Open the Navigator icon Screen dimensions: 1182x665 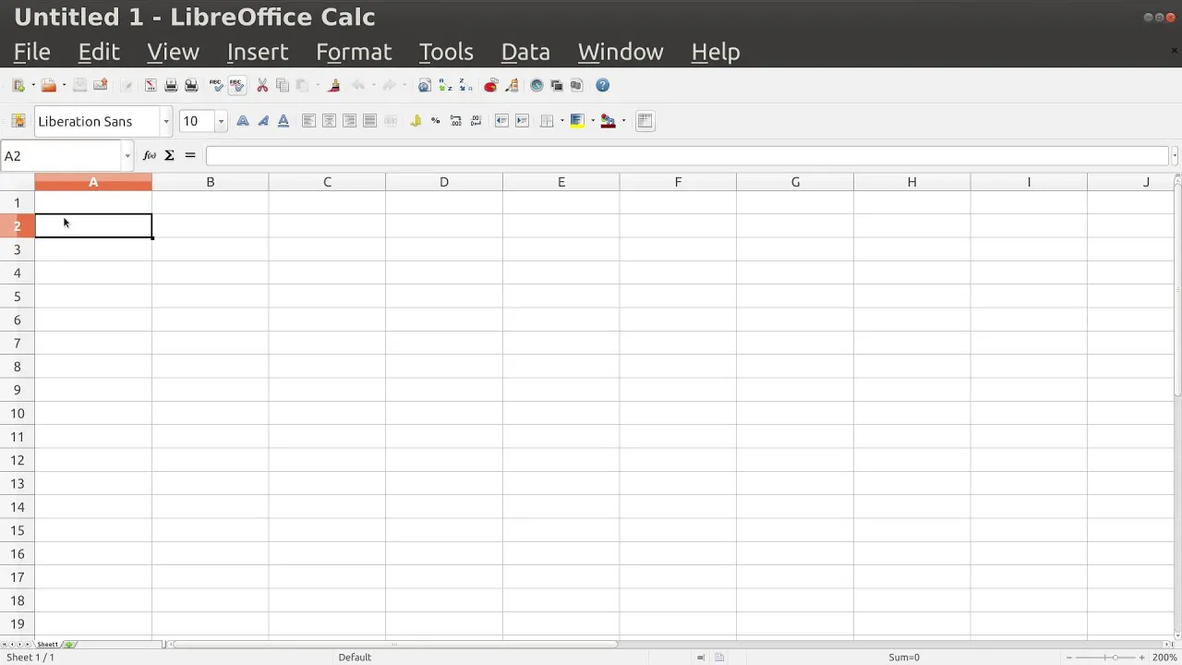(x=537, y=85)
